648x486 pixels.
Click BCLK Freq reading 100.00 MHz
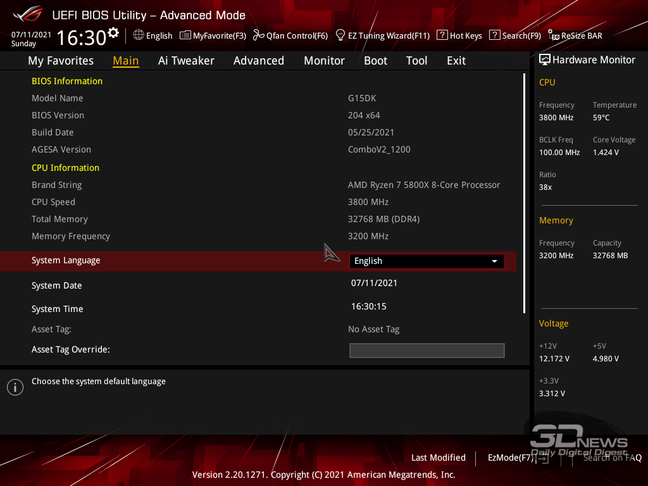559,153
